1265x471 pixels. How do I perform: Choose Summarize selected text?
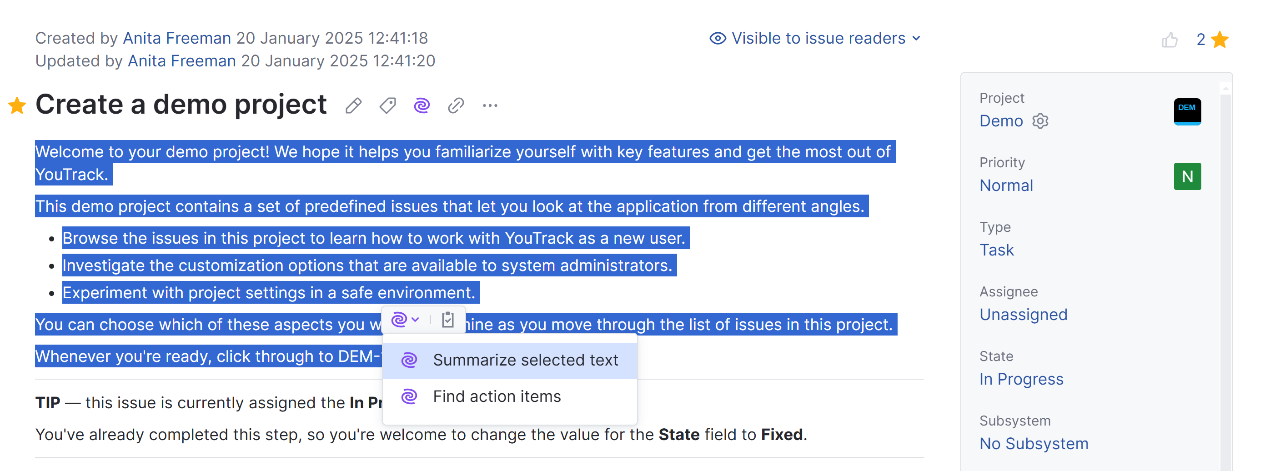click(525, 360)
